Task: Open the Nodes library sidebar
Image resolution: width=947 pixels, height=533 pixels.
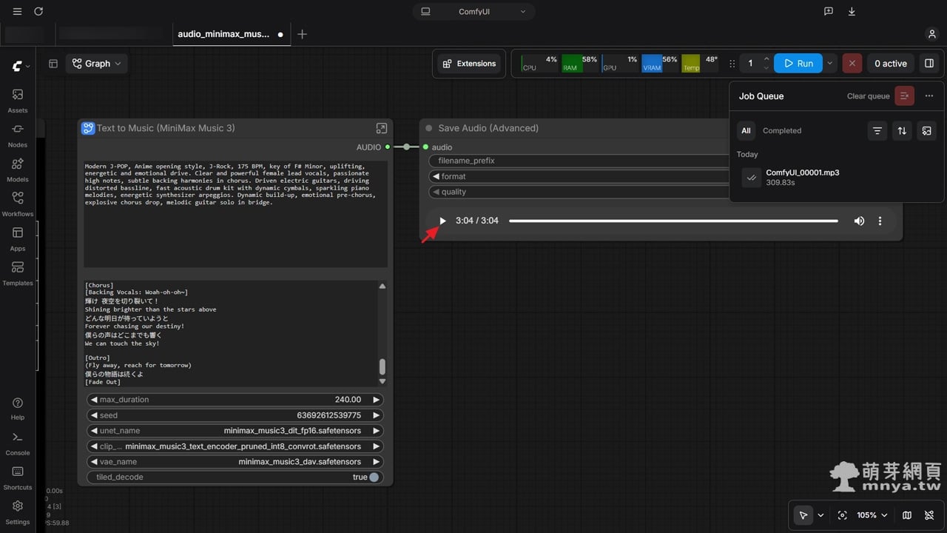Action: [x=18, y=135]
